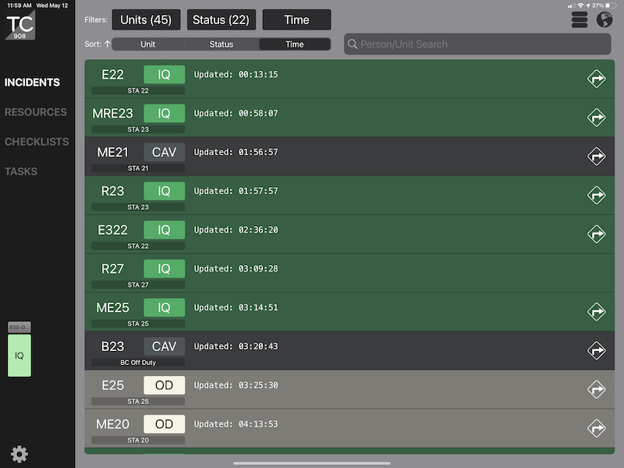Open the Time filter
Image resolution: width=624 pixels, height=468 pixels.
coord(296,20)
